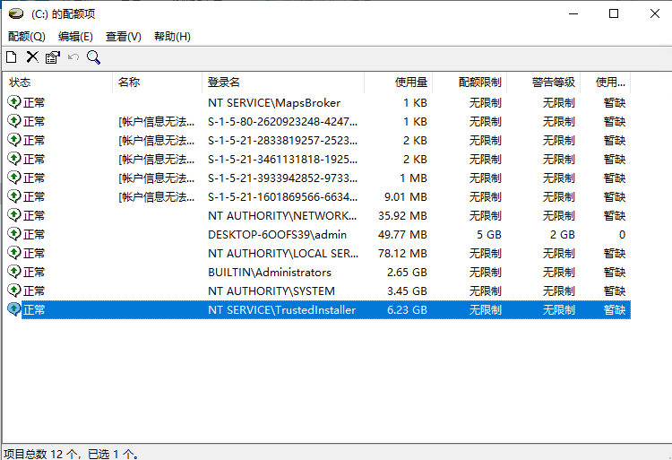
Task: Open the 配额(Q) menu
Action: (27, 37)
